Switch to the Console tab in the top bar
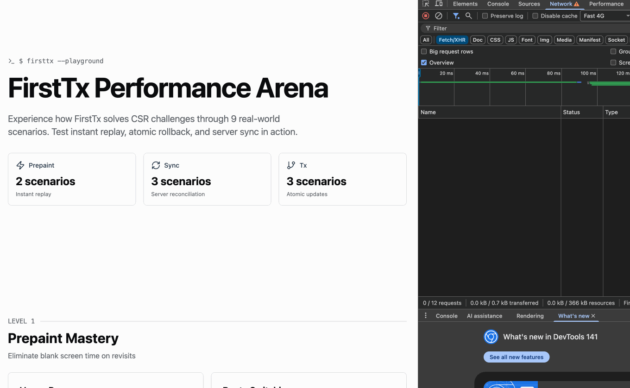 point(498,4)
